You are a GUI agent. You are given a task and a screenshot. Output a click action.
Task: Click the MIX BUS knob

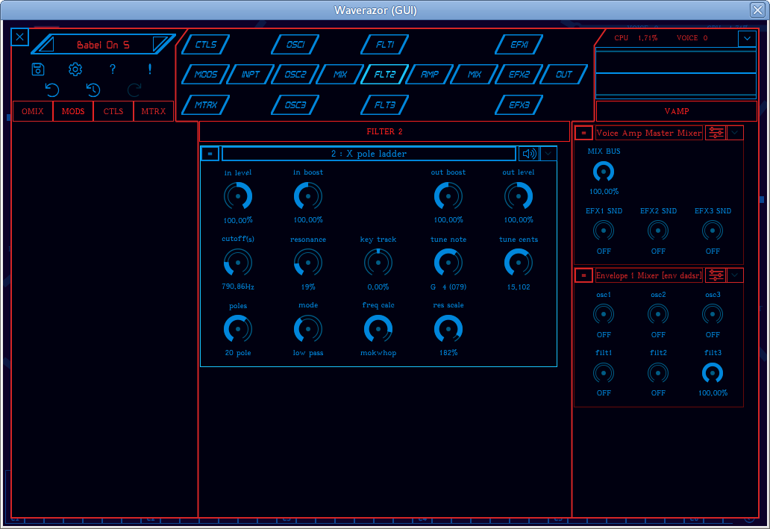pos(604,172)
